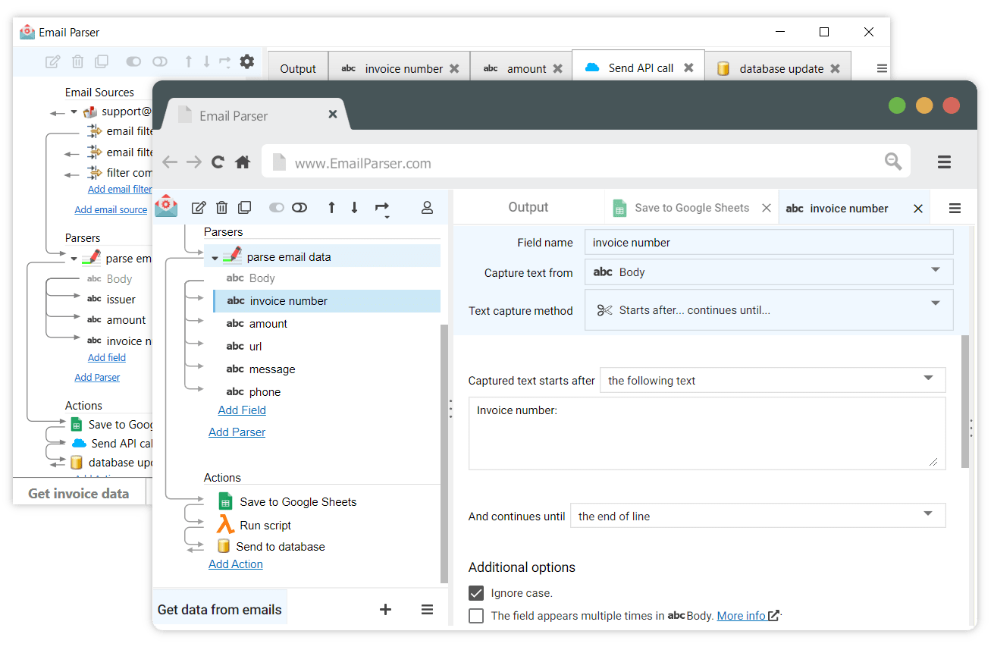The image size is (994, 650).
Task: Open the And continues until dropdown
Action: pyautogui.click(x=757, y=515)
